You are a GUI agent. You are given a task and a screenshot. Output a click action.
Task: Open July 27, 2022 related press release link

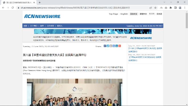coord(145,50)
